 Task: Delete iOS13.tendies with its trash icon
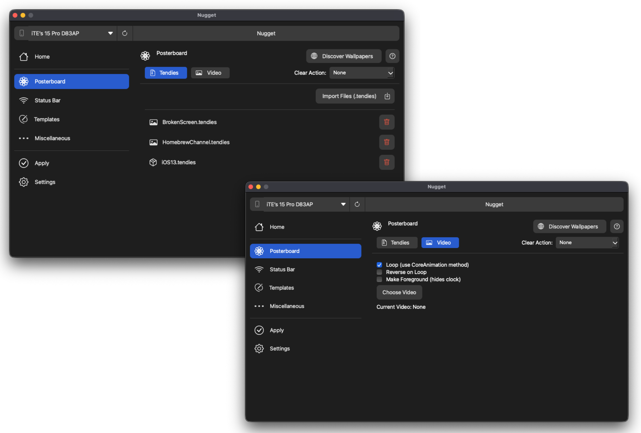coord(387,162)
